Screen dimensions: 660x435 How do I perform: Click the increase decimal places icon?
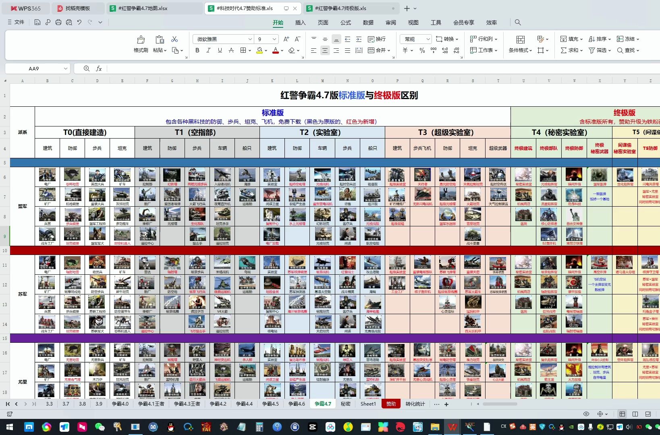445,50
